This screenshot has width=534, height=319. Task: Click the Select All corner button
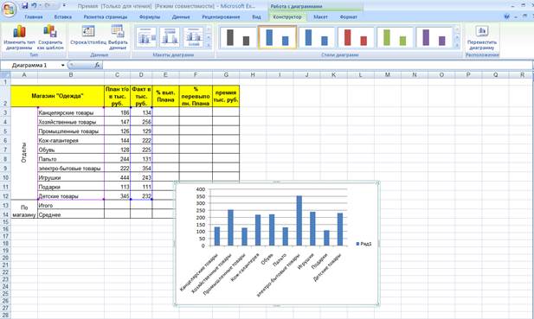click(x=5, y=74)
